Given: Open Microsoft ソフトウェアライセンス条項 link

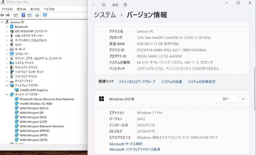Looking at the screenshot, I should point(135,149).
